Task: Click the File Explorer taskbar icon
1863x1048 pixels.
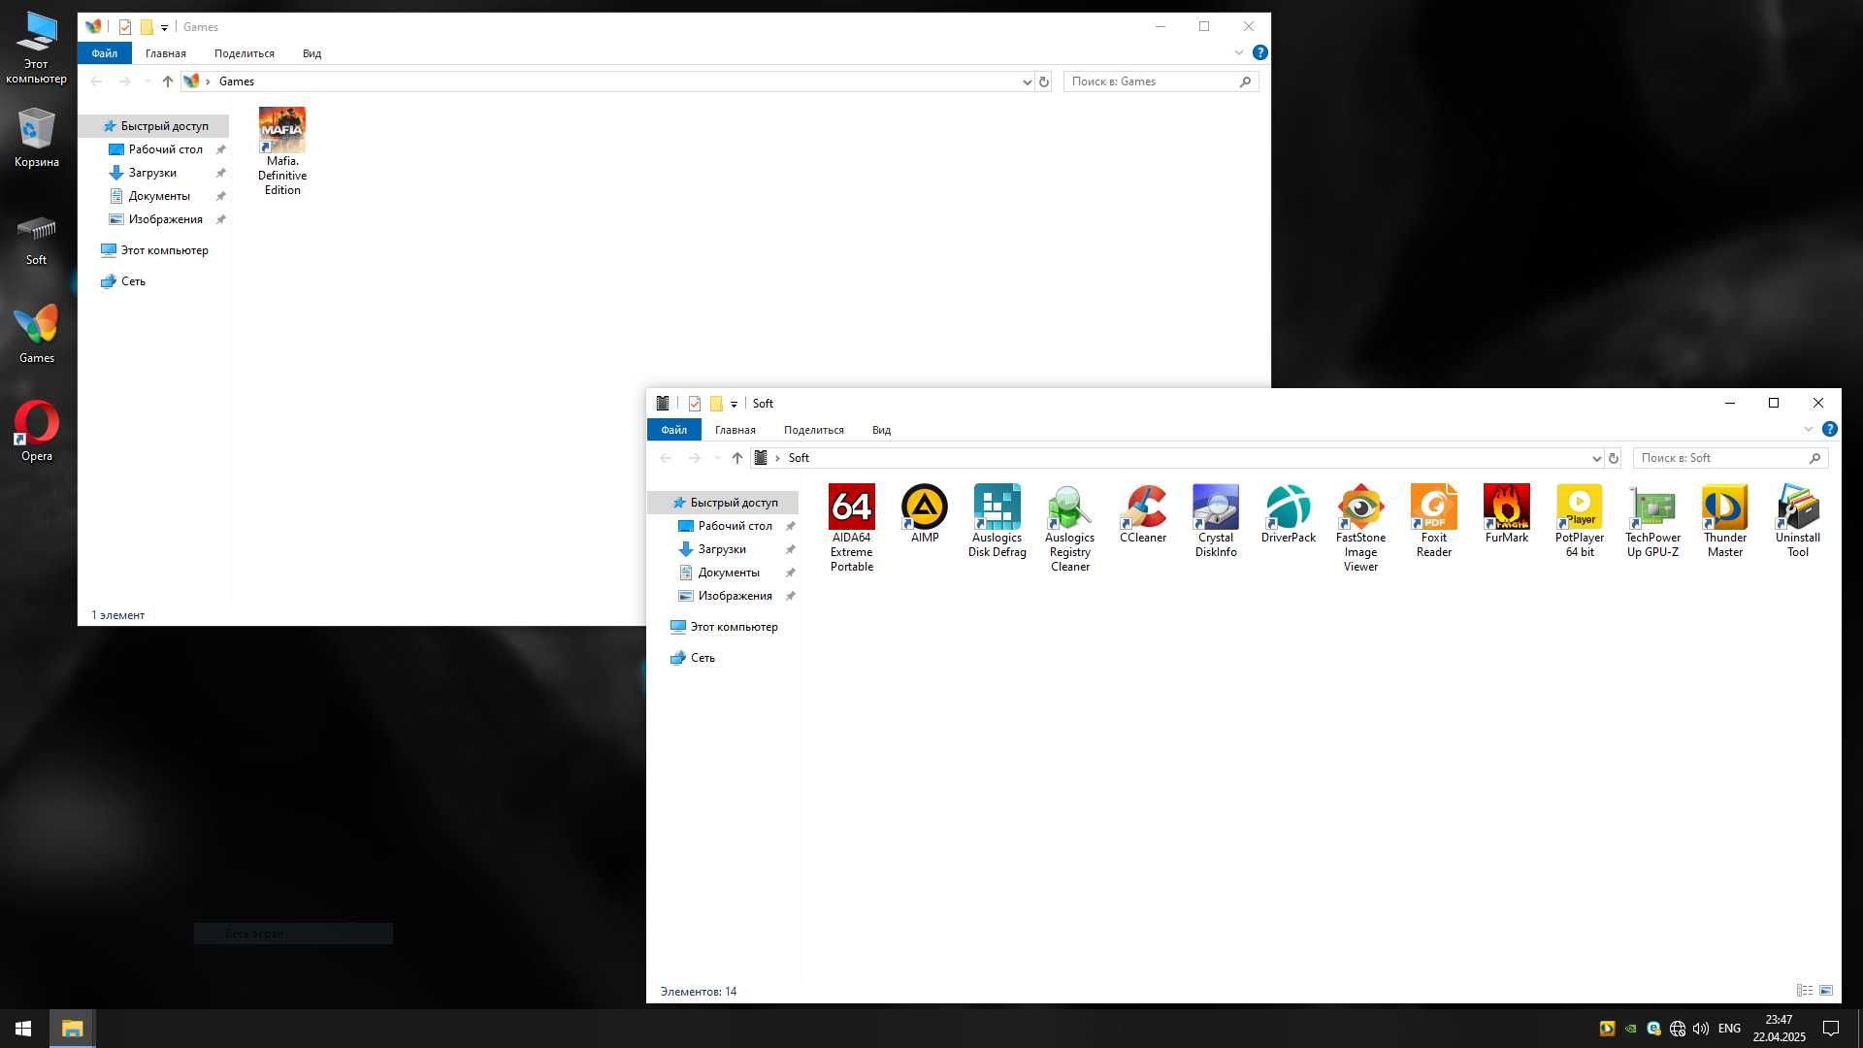Action: [72, 1029]
